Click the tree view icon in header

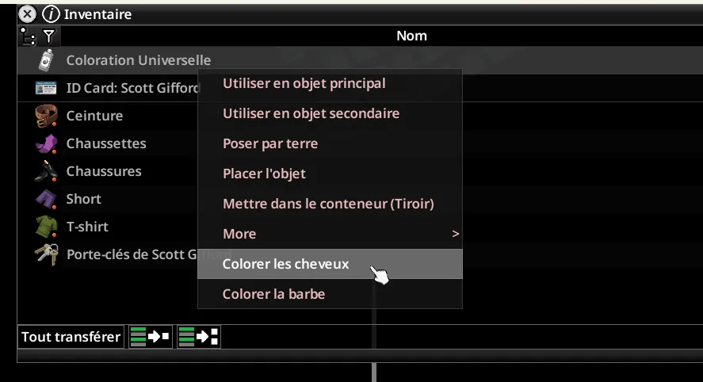29,36
